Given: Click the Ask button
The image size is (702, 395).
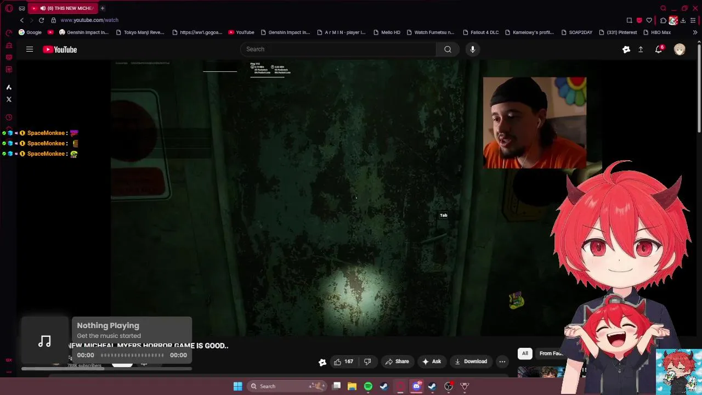Looking at the screenshot, I should [x=431, y=362].
